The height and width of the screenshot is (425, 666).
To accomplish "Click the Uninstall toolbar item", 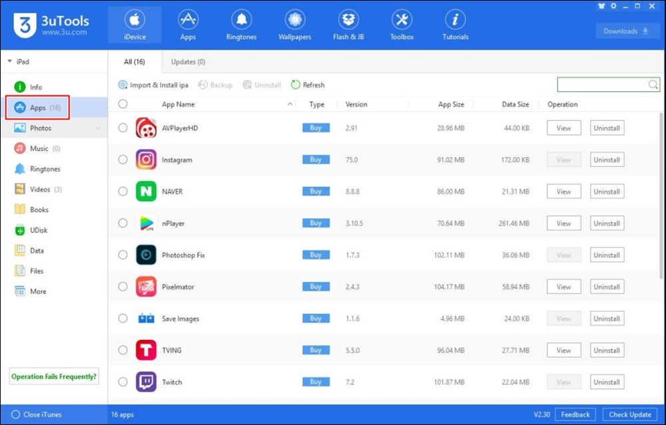I will click(x=262, y=85).
